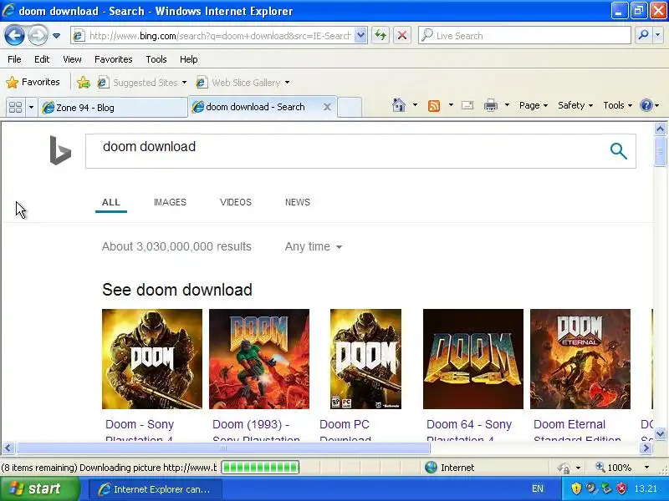Open the Edit menu
The width and height of the screenshot is (669, 501).
(42, 59)
